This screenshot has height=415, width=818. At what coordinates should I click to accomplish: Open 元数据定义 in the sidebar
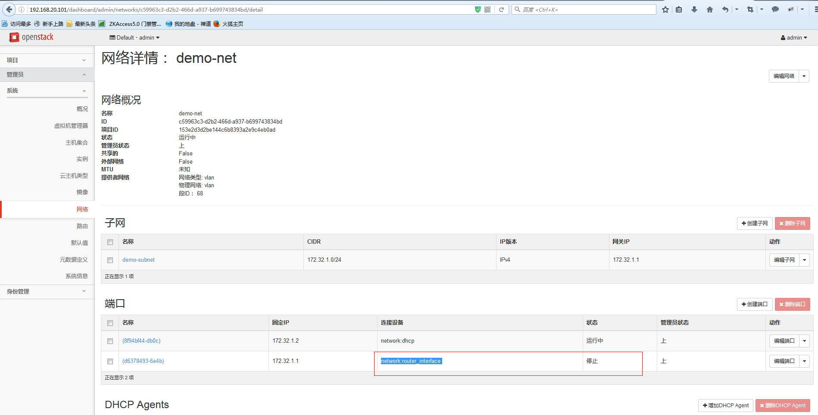coord(74,260)
